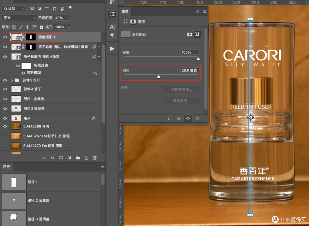
Task: Click the lock position move icon
Action: click(27, 27)
